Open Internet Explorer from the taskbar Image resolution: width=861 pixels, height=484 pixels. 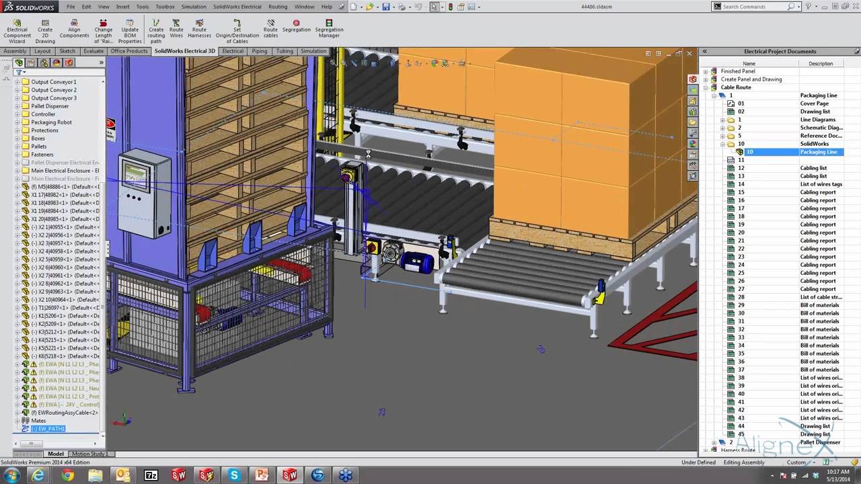38,475
